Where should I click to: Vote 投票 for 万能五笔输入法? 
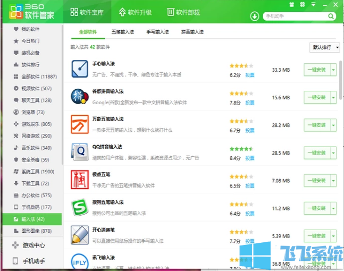[250, 131]
